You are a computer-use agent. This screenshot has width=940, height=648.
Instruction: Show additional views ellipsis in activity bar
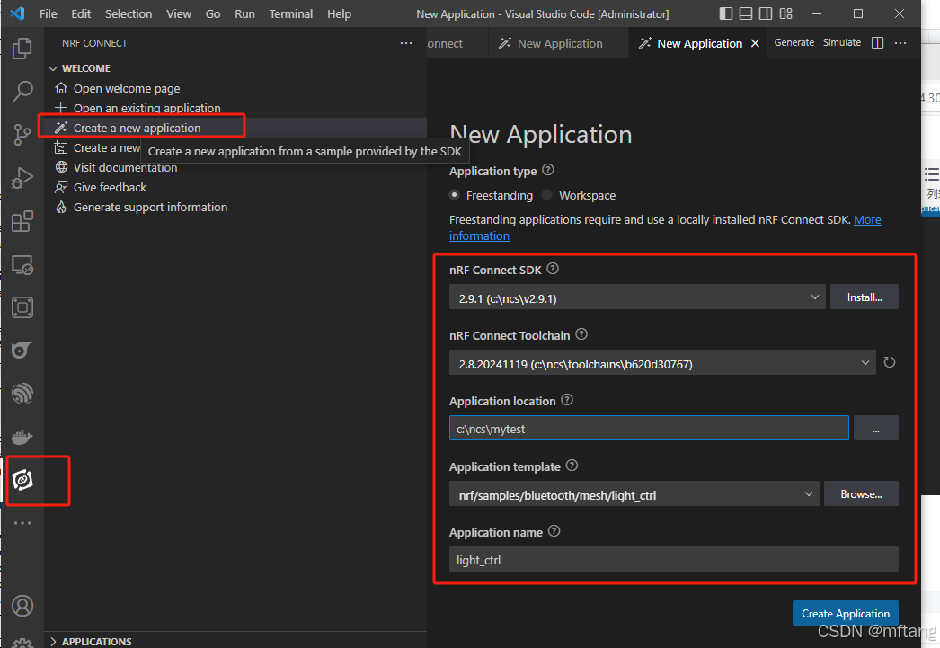[x=22, y=523]
